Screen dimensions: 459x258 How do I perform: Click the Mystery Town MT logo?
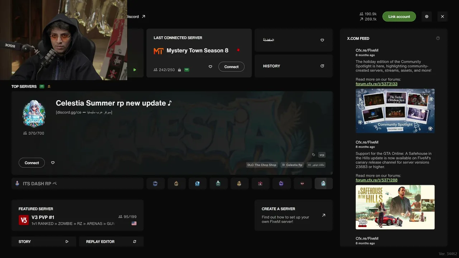click(158, 51)
